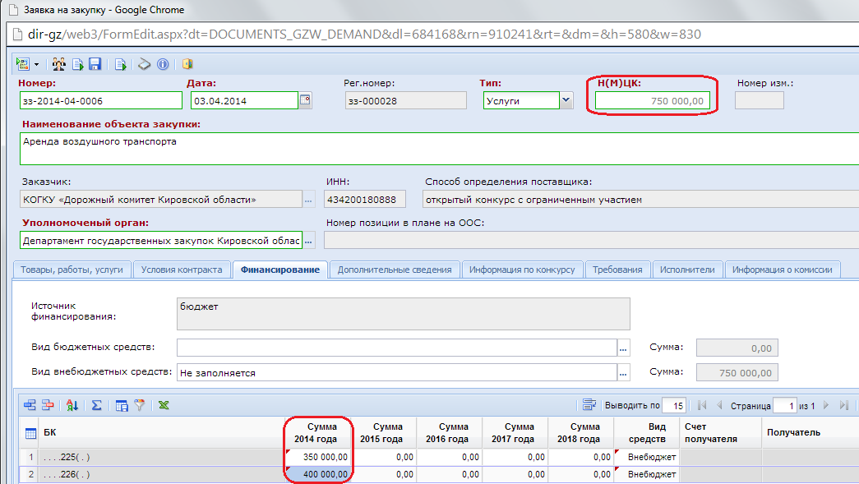Open lookup for Вид бюджетных средств
Screen dimensions: 859x484
(x=623, y=348)
